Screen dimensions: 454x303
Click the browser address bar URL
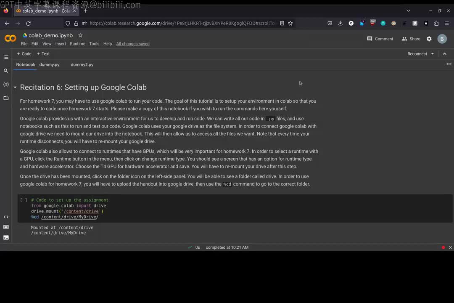tap(182, 23)
